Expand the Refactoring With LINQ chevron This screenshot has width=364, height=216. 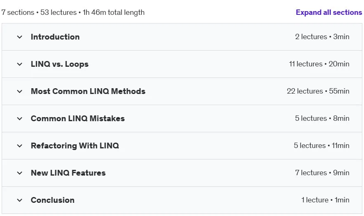(20, 146)
